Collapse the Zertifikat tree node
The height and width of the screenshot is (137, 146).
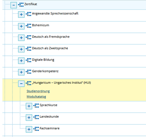[x=14, y=5]
